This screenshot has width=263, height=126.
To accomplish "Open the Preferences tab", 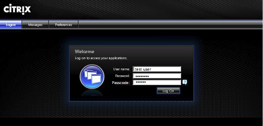I will 63,25.
